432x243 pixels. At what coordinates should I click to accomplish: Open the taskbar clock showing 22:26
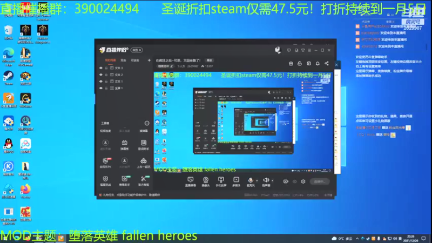[x=410, y=239]
